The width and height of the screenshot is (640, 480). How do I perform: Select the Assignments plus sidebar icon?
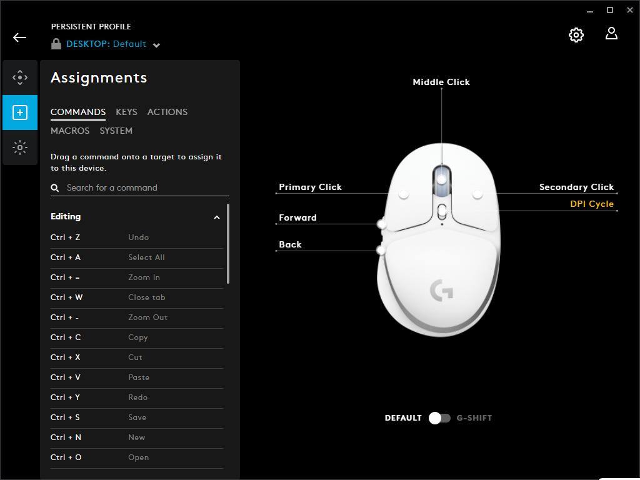point(20,112)
